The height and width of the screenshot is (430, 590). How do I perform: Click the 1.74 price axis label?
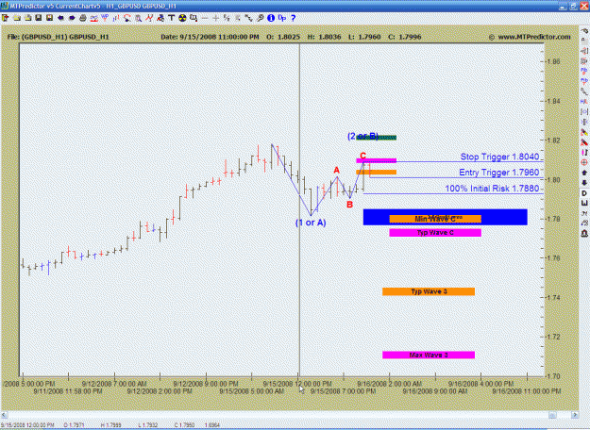click(553, 297)
